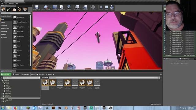196x110 pixels.
Task: Click the green Add New button
Action: click(x=6, y=74)
